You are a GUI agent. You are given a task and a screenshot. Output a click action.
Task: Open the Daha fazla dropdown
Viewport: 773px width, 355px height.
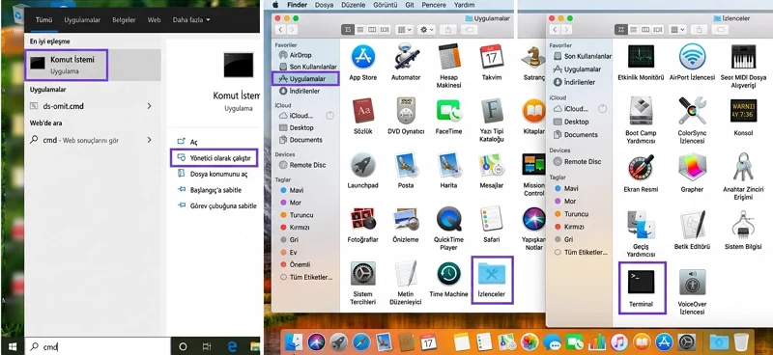pyautogui.click(x=190, y=19)
